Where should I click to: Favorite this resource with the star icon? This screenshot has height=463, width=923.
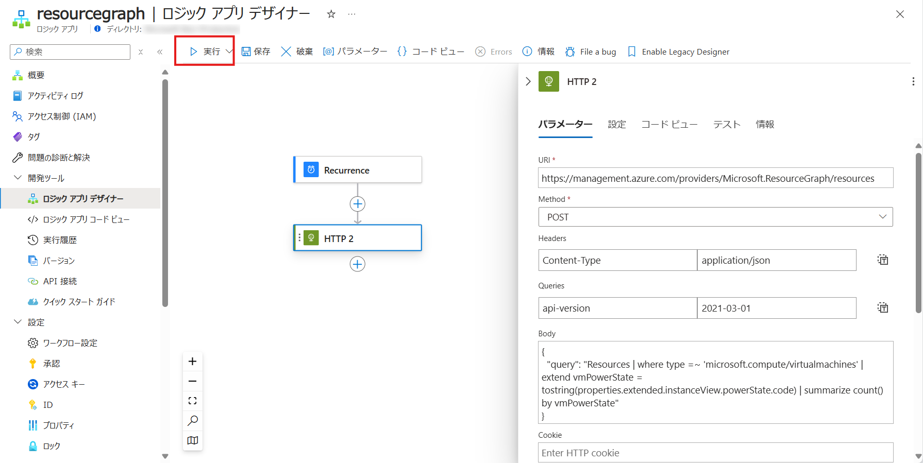tap(331, 14)
